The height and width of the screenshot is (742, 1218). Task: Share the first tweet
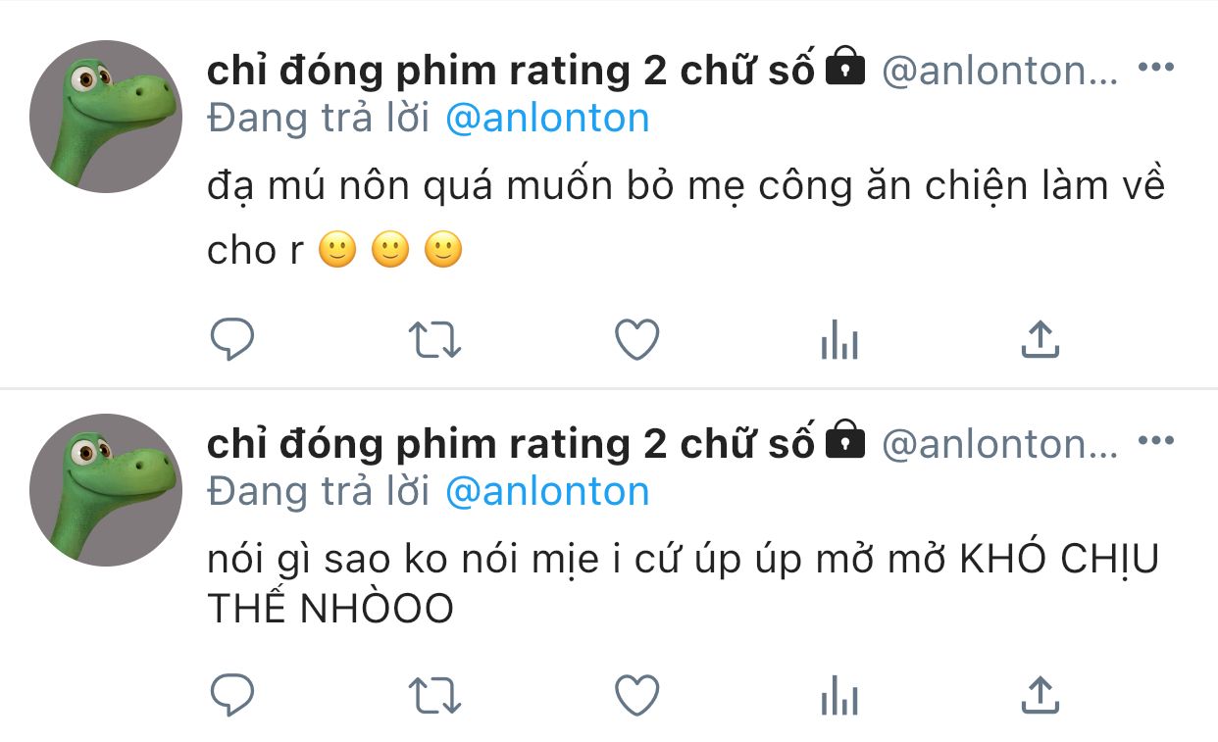click(x=1040, y=339)
